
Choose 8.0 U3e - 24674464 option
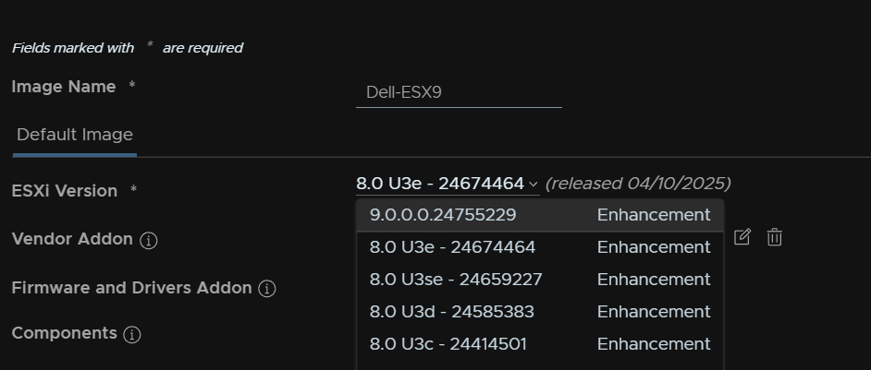540,247
